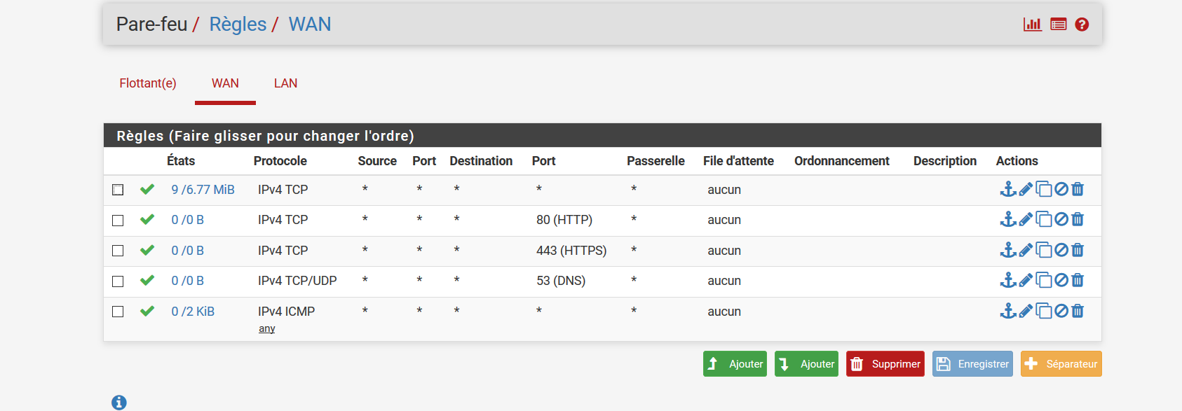1182x411 pixels.
Task: Show the info icon below the rules table
Action: (x=119, y=403)
